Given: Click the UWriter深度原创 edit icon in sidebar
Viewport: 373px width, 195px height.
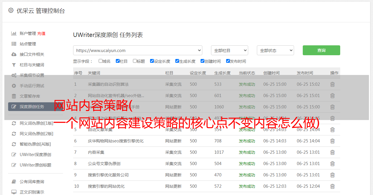Looking at the screenshot, I should (14, 155).
